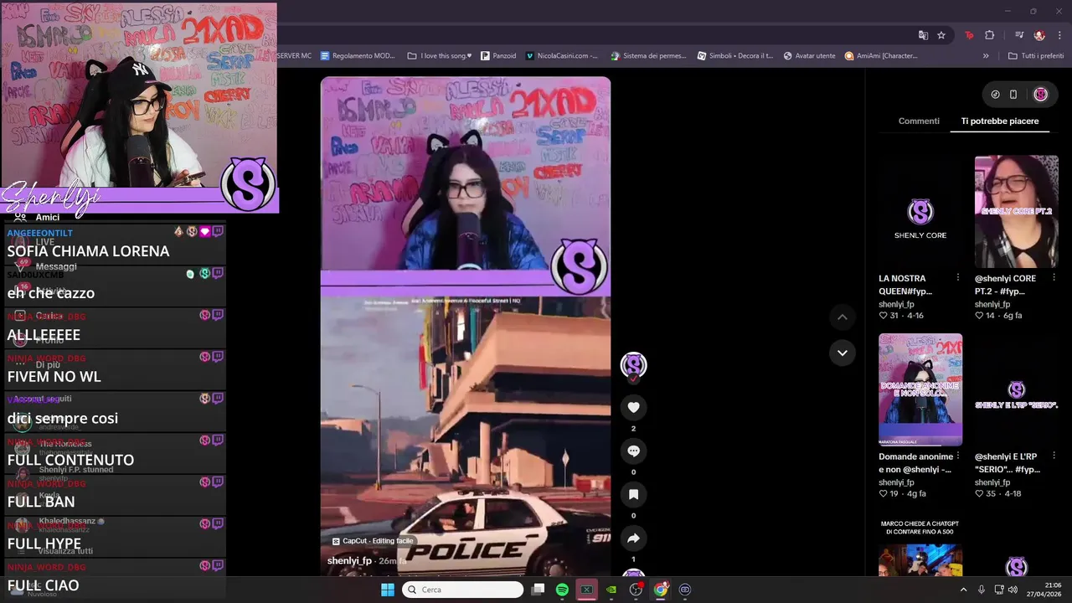Image resolution: width=1072 pixels, height=603 pixels.
Task: Switch to the Commenti tab
Action: (919, 121)
